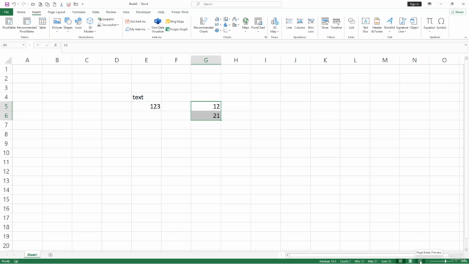Click the zoom slider handle
The height and width of the screenshot is (264, 469).
click(446, 261)
